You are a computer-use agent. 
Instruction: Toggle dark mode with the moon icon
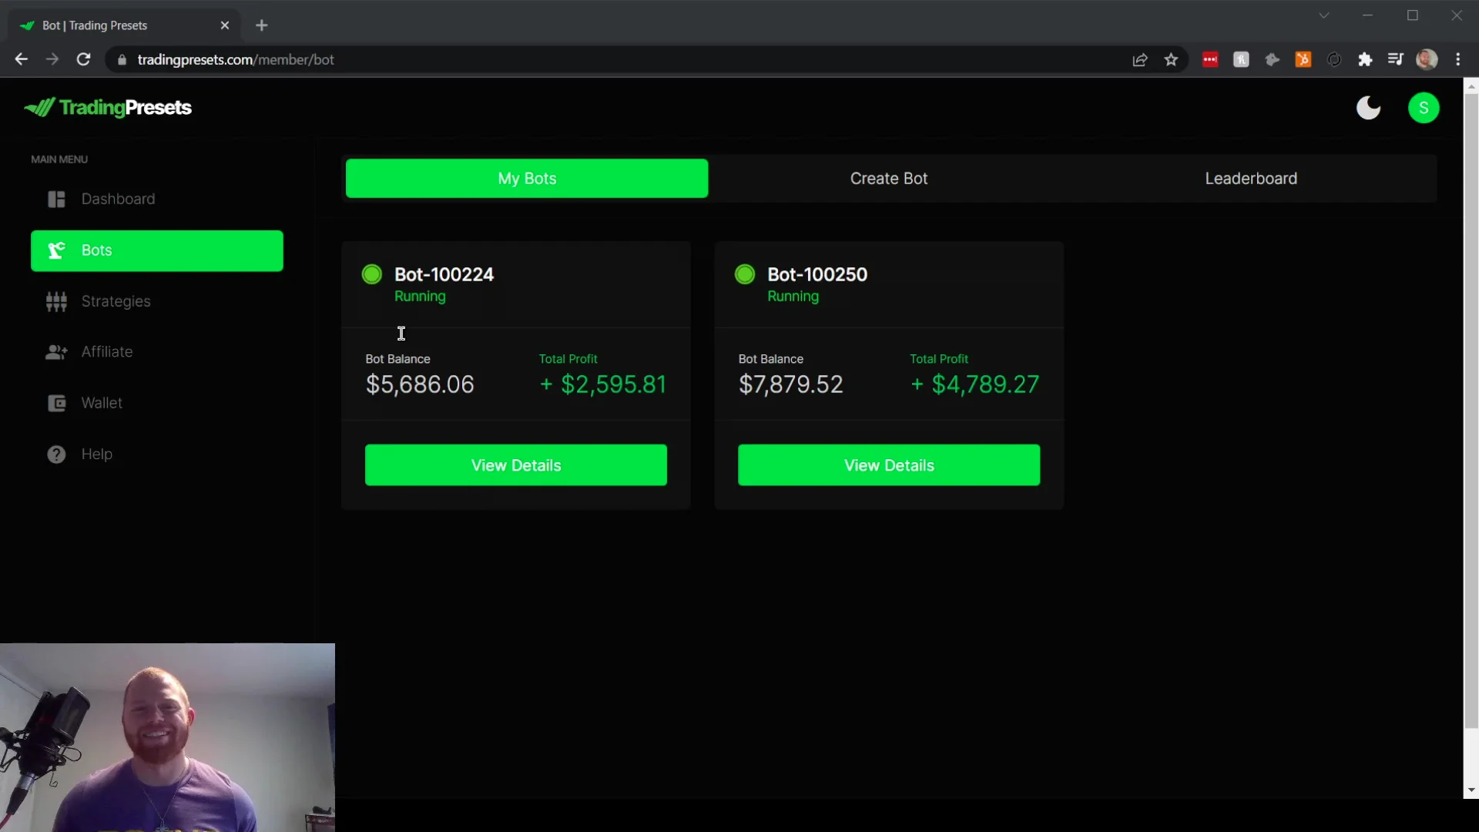click(x=1368, y=108)
